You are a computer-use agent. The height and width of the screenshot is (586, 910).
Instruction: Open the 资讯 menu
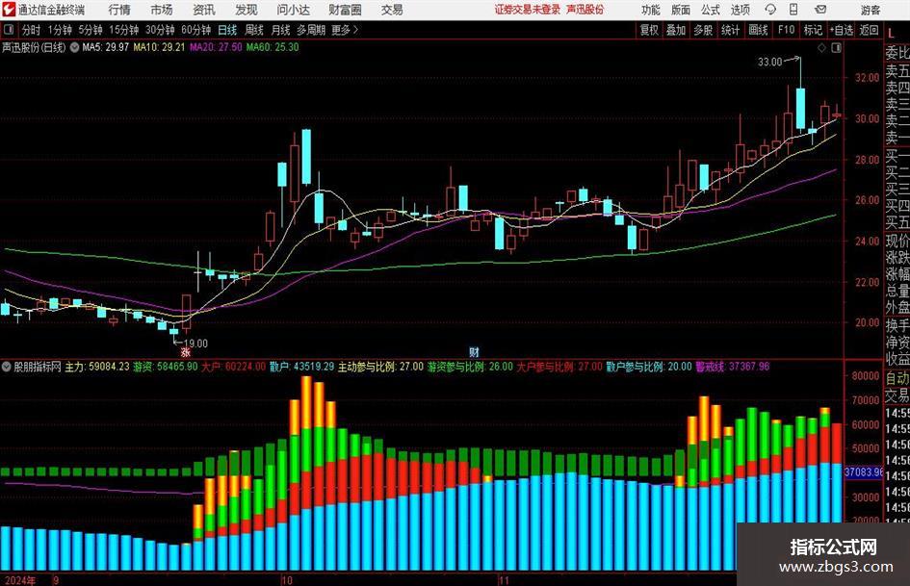204,10
